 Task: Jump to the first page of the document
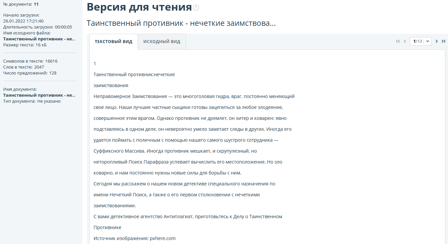[x=398, y=41]
